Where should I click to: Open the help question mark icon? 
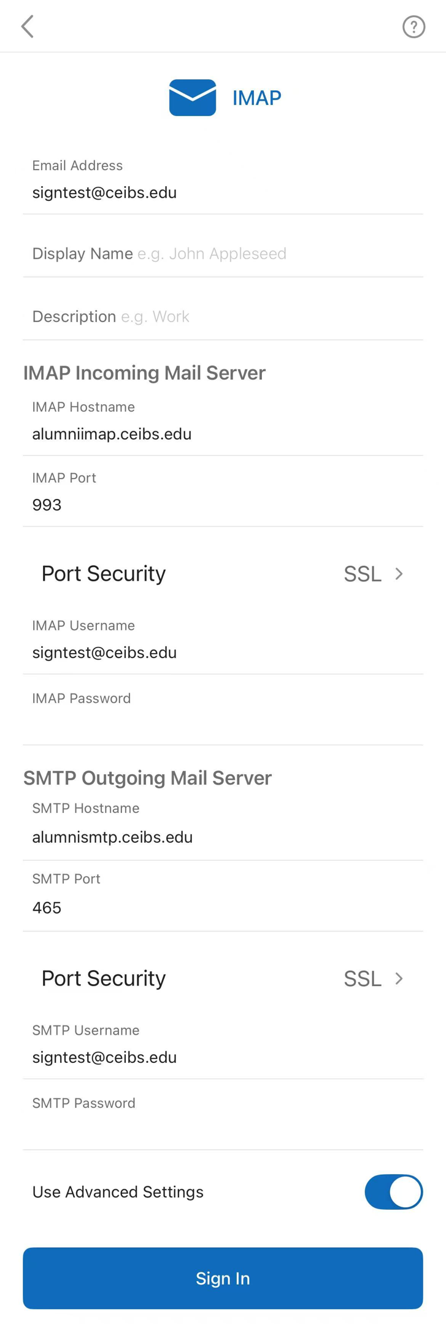[413, 27]
